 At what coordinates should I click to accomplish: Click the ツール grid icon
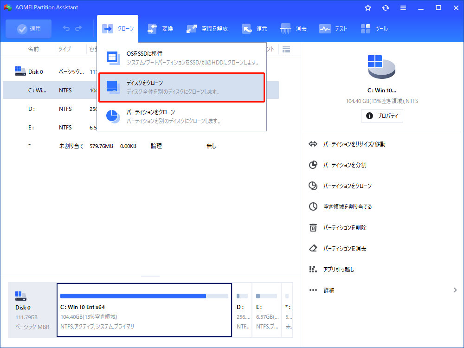click(366, 29)
